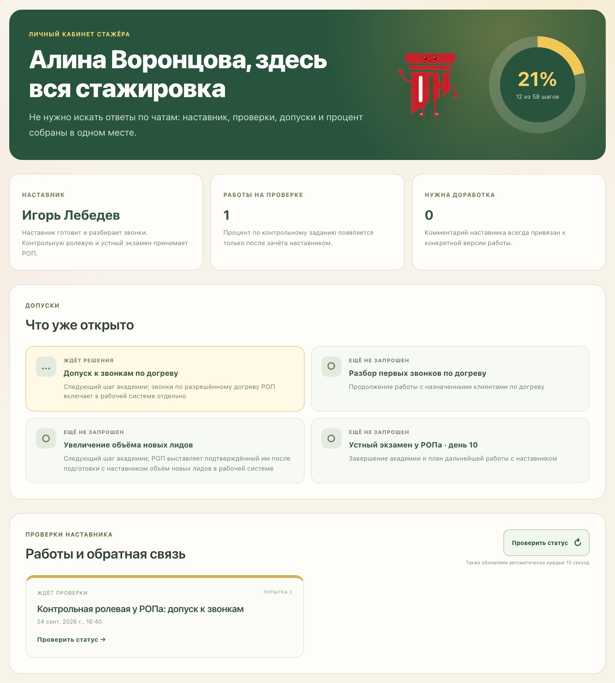Screen dimensions: 615x683
Task: Click the Попытка 2 label
Action: pos(278,592)
